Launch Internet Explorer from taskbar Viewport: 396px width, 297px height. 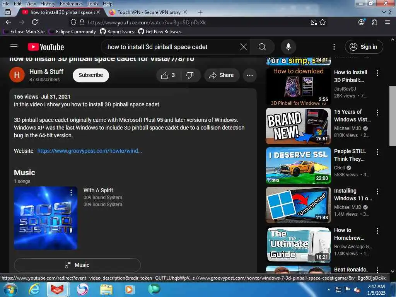coord(34,289)
